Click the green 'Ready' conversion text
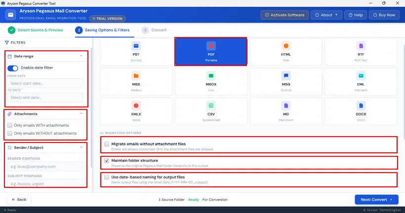 [194, 200]
